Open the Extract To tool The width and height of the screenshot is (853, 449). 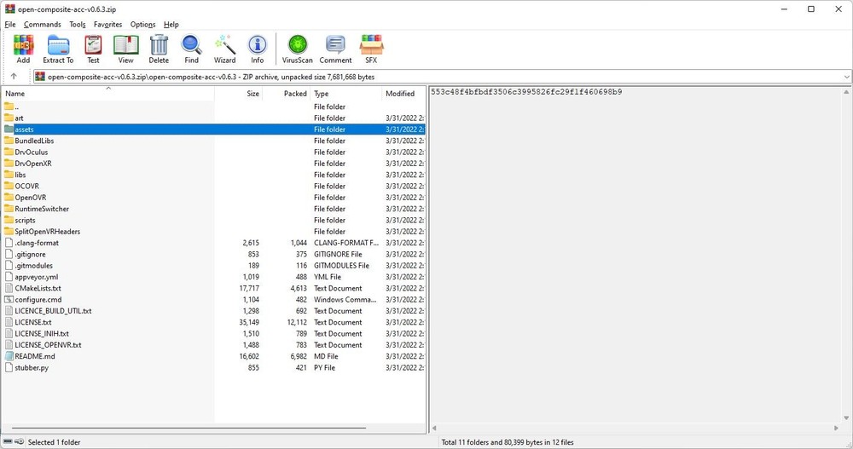pyautogui.click(x=58, y=49)
